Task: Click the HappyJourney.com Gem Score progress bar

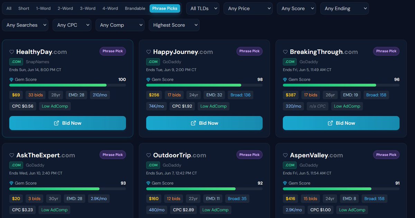Action: (x=204, y=85)
